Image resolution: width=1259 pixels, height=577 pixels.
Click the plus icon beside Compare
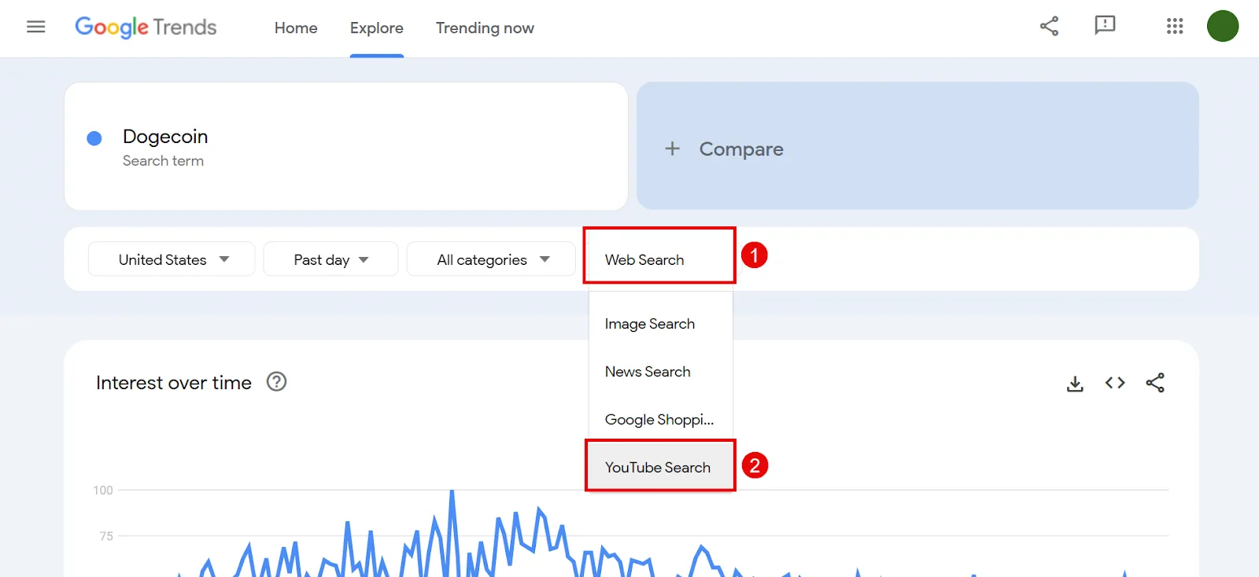[672, 149]
